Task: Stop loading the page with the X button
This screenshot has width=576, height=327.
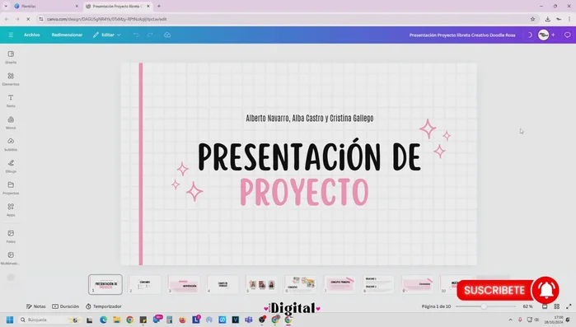Action: 28,19
